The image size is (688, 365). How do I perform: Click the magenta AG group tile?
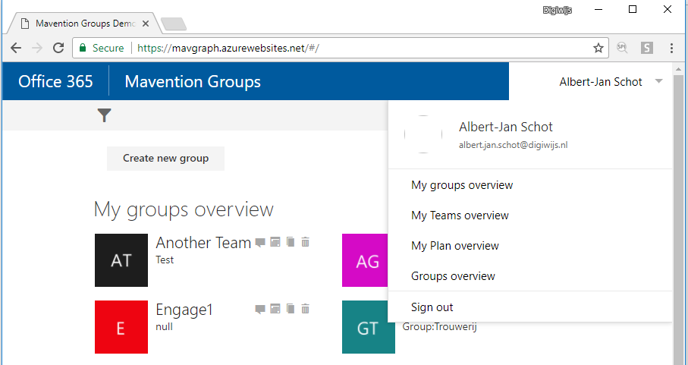pyautogui.click(x=365, y=260)
